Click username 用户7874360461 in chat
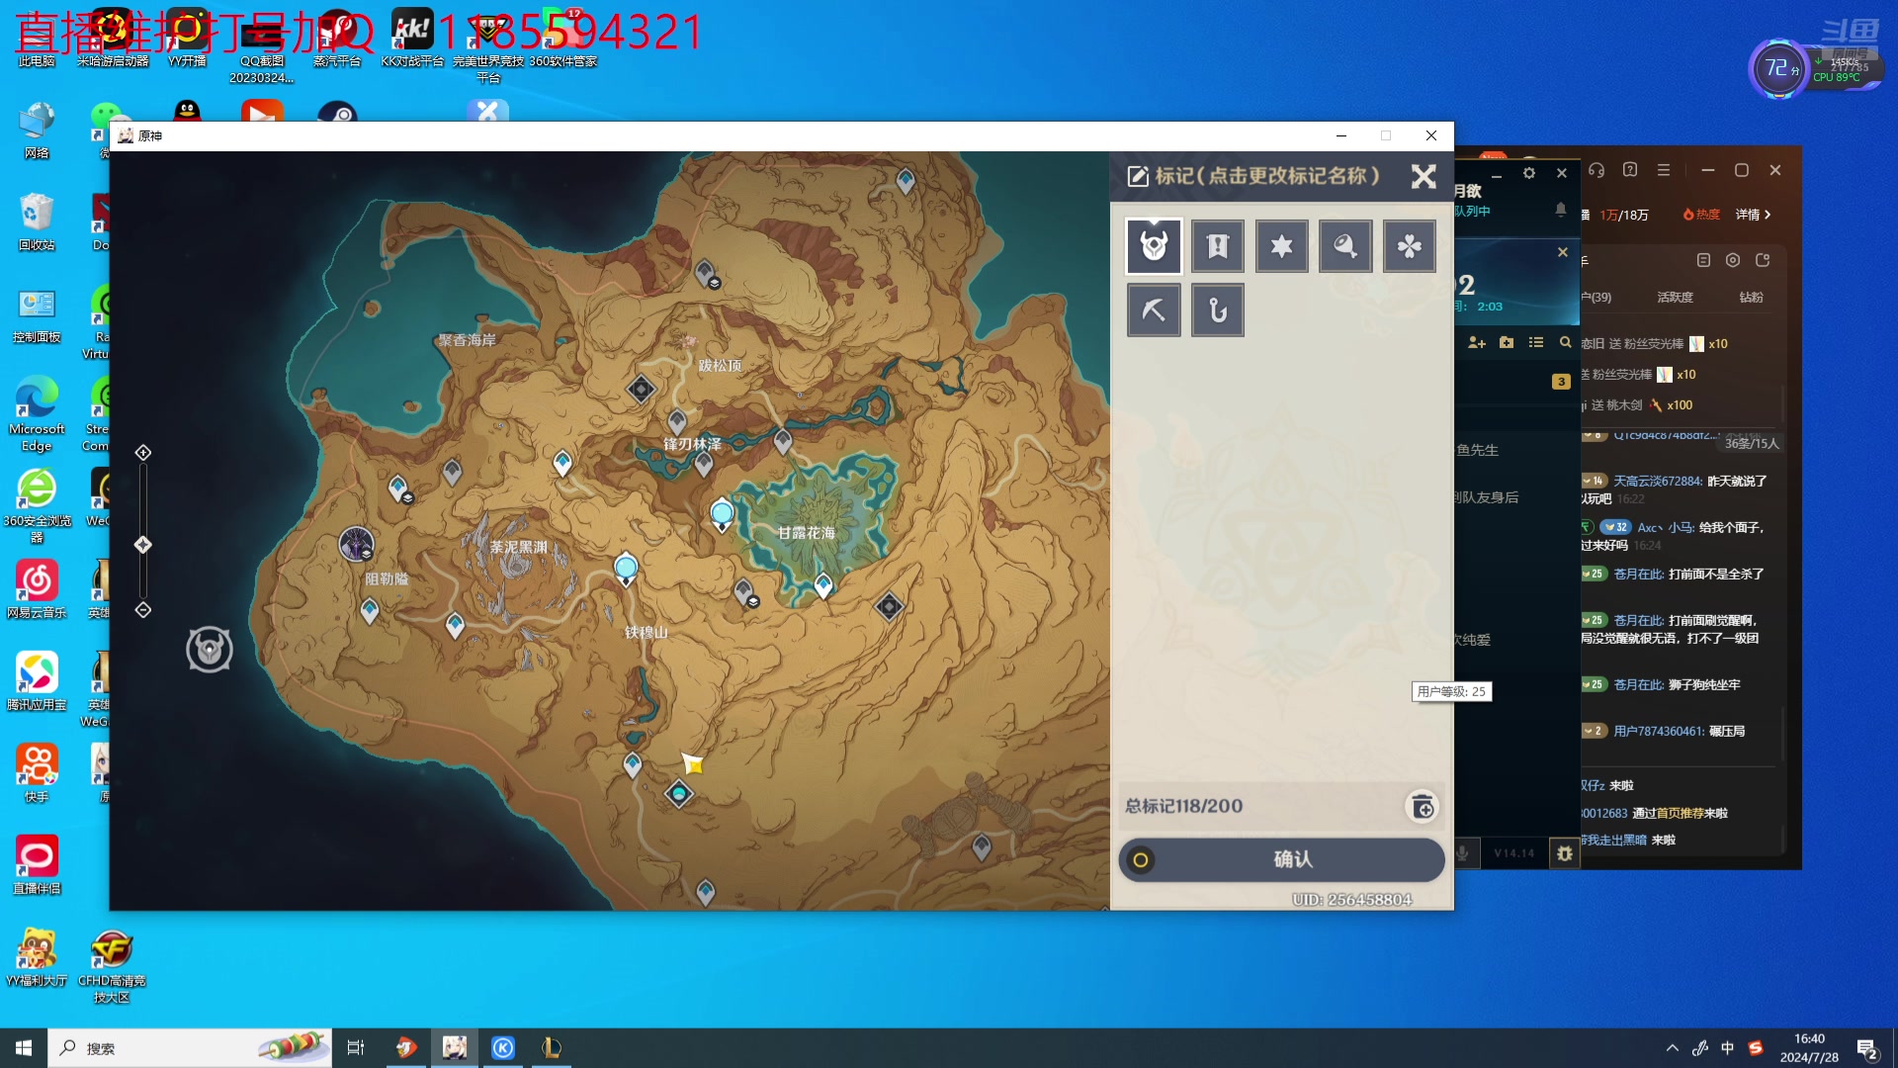The width and height of the screenshot is (1898, 1068). click(1658, 731)
